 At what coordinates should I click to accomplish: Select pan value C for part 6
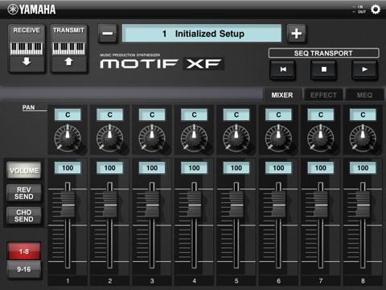point(278,114)
